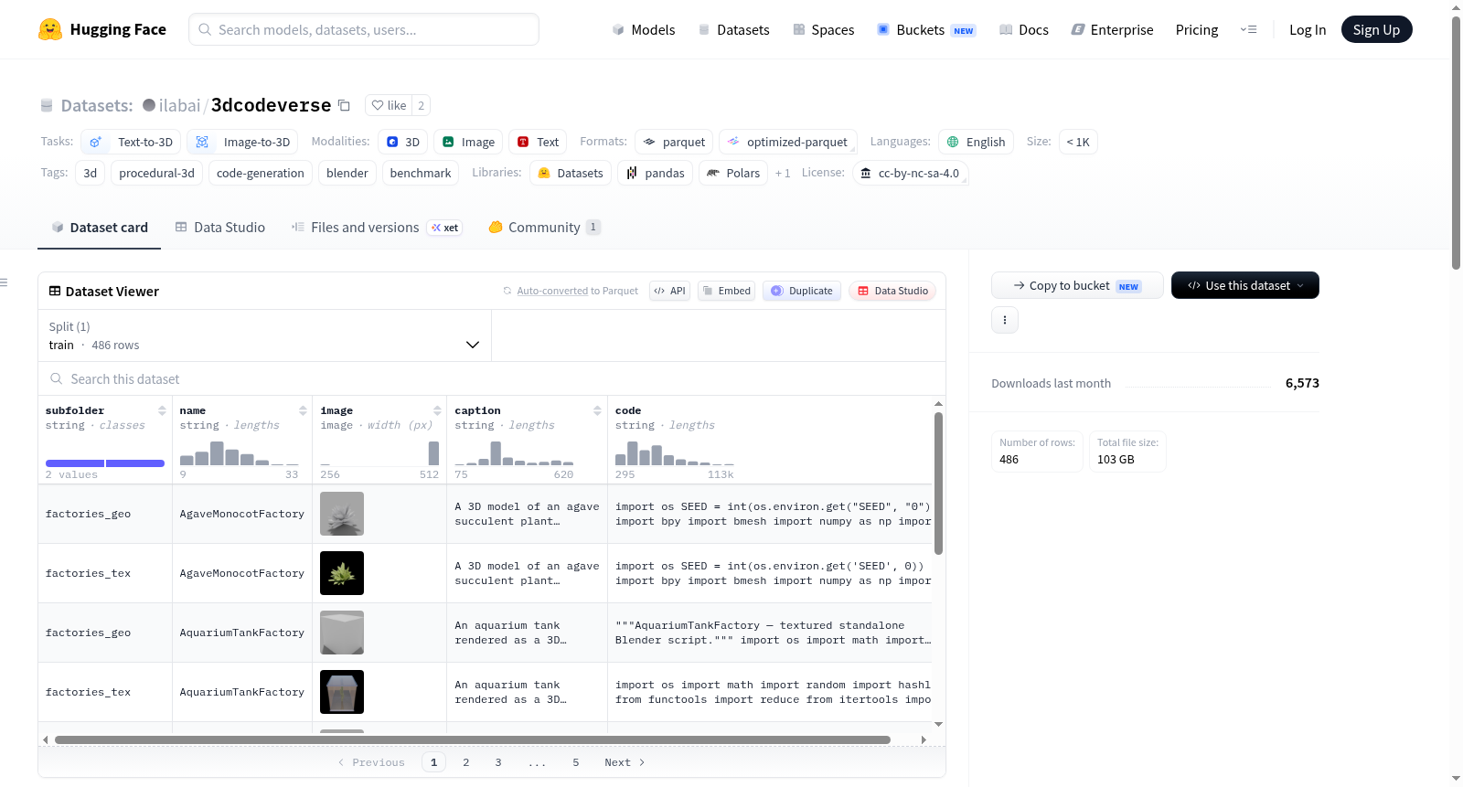The width and height of the screenshot is (1463, 787).
Task: Sort the subfolder column
Action: tap(162, 410)
